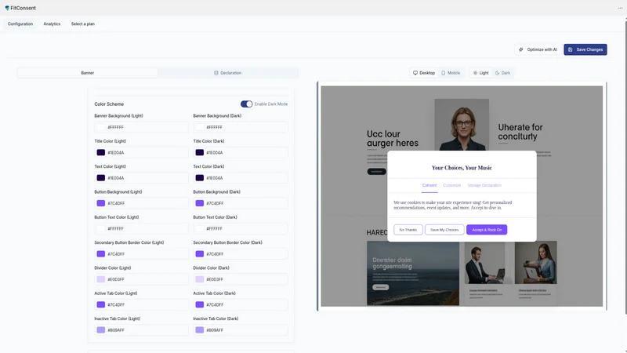Switch to the Analytics tab

coord(52,24)
